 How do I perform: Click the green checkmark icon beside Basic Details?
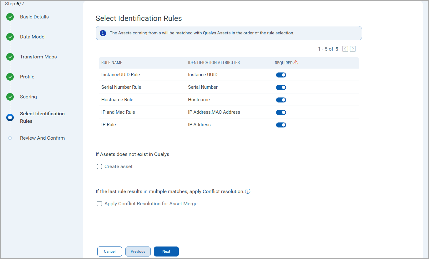click(10, 17)
